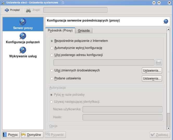The width and height of the screenshot is (173, 140).
Task: Click the Hasło field
Action: pos(122,117)
